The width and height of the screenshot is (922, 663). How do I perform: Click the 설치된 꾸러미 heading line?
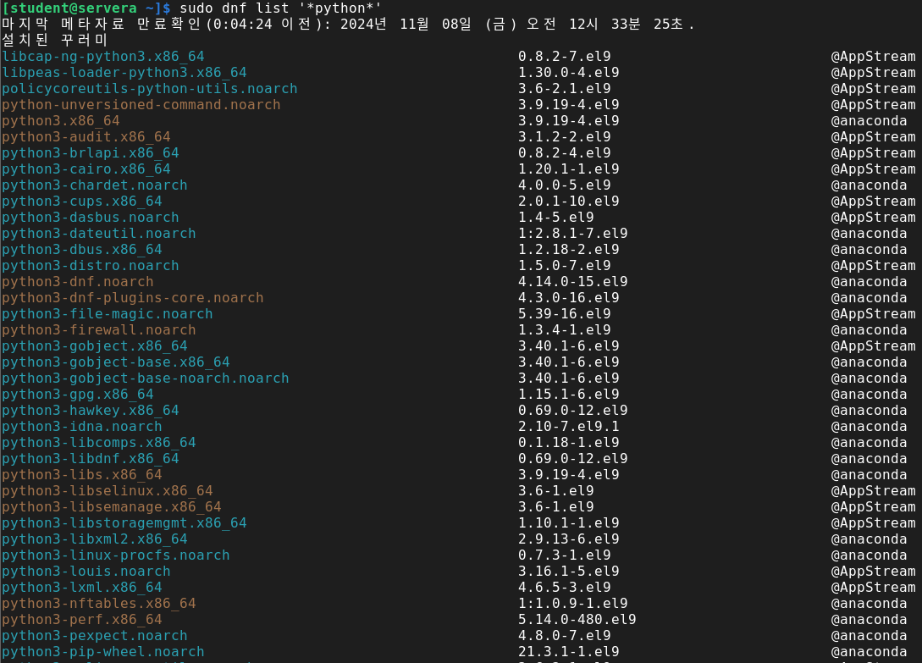54,40
